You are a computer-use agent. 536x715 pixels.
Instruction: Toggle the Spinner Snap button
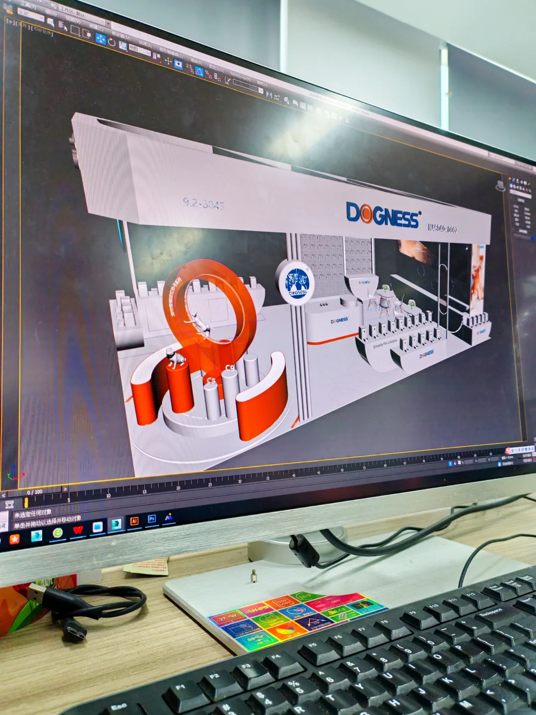click(x=217, y=77)
